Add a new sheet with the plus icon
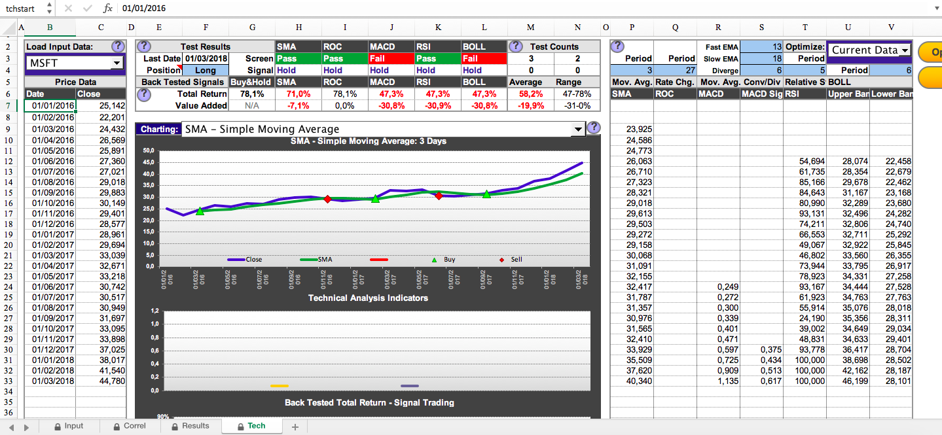 (295, 426)
